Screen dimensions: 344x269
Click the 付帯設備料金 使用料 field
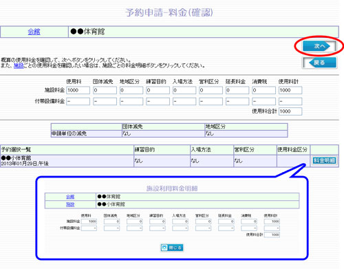[x=78, y=101]
